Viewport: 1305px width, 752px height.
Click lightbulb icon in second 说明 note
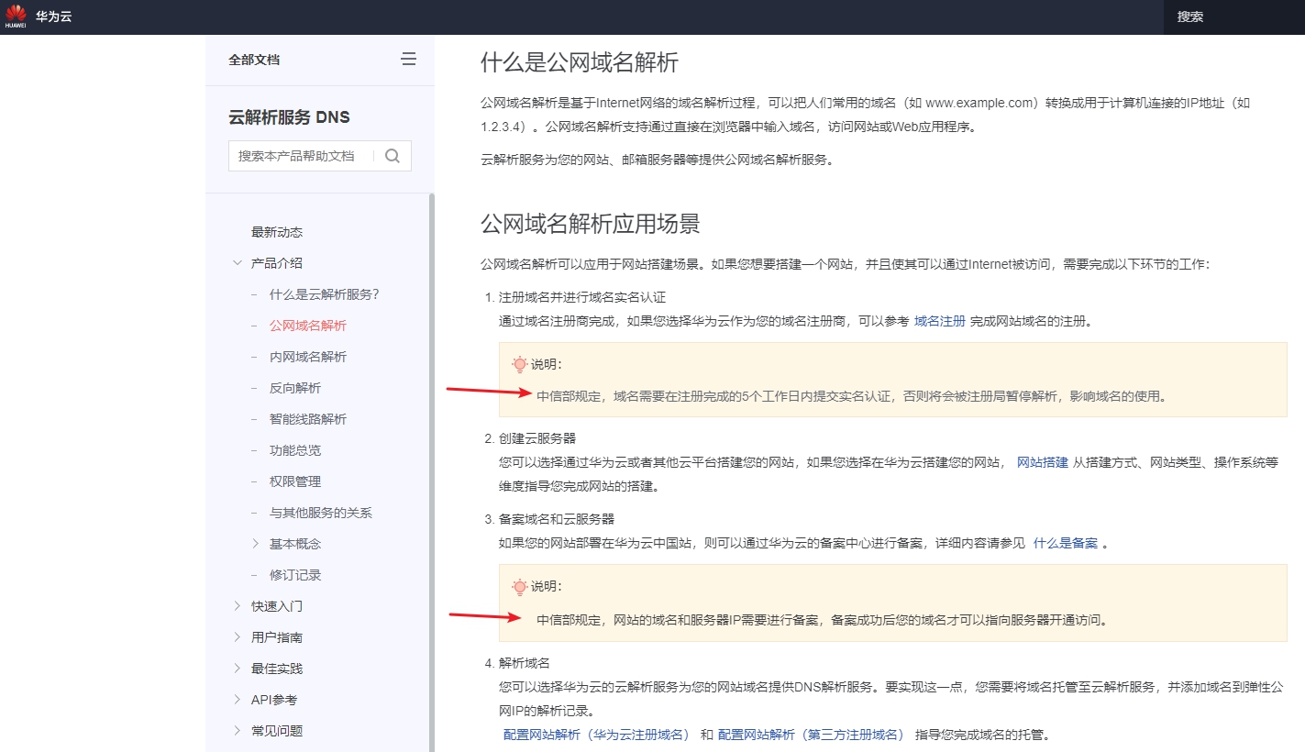point(520,586)
